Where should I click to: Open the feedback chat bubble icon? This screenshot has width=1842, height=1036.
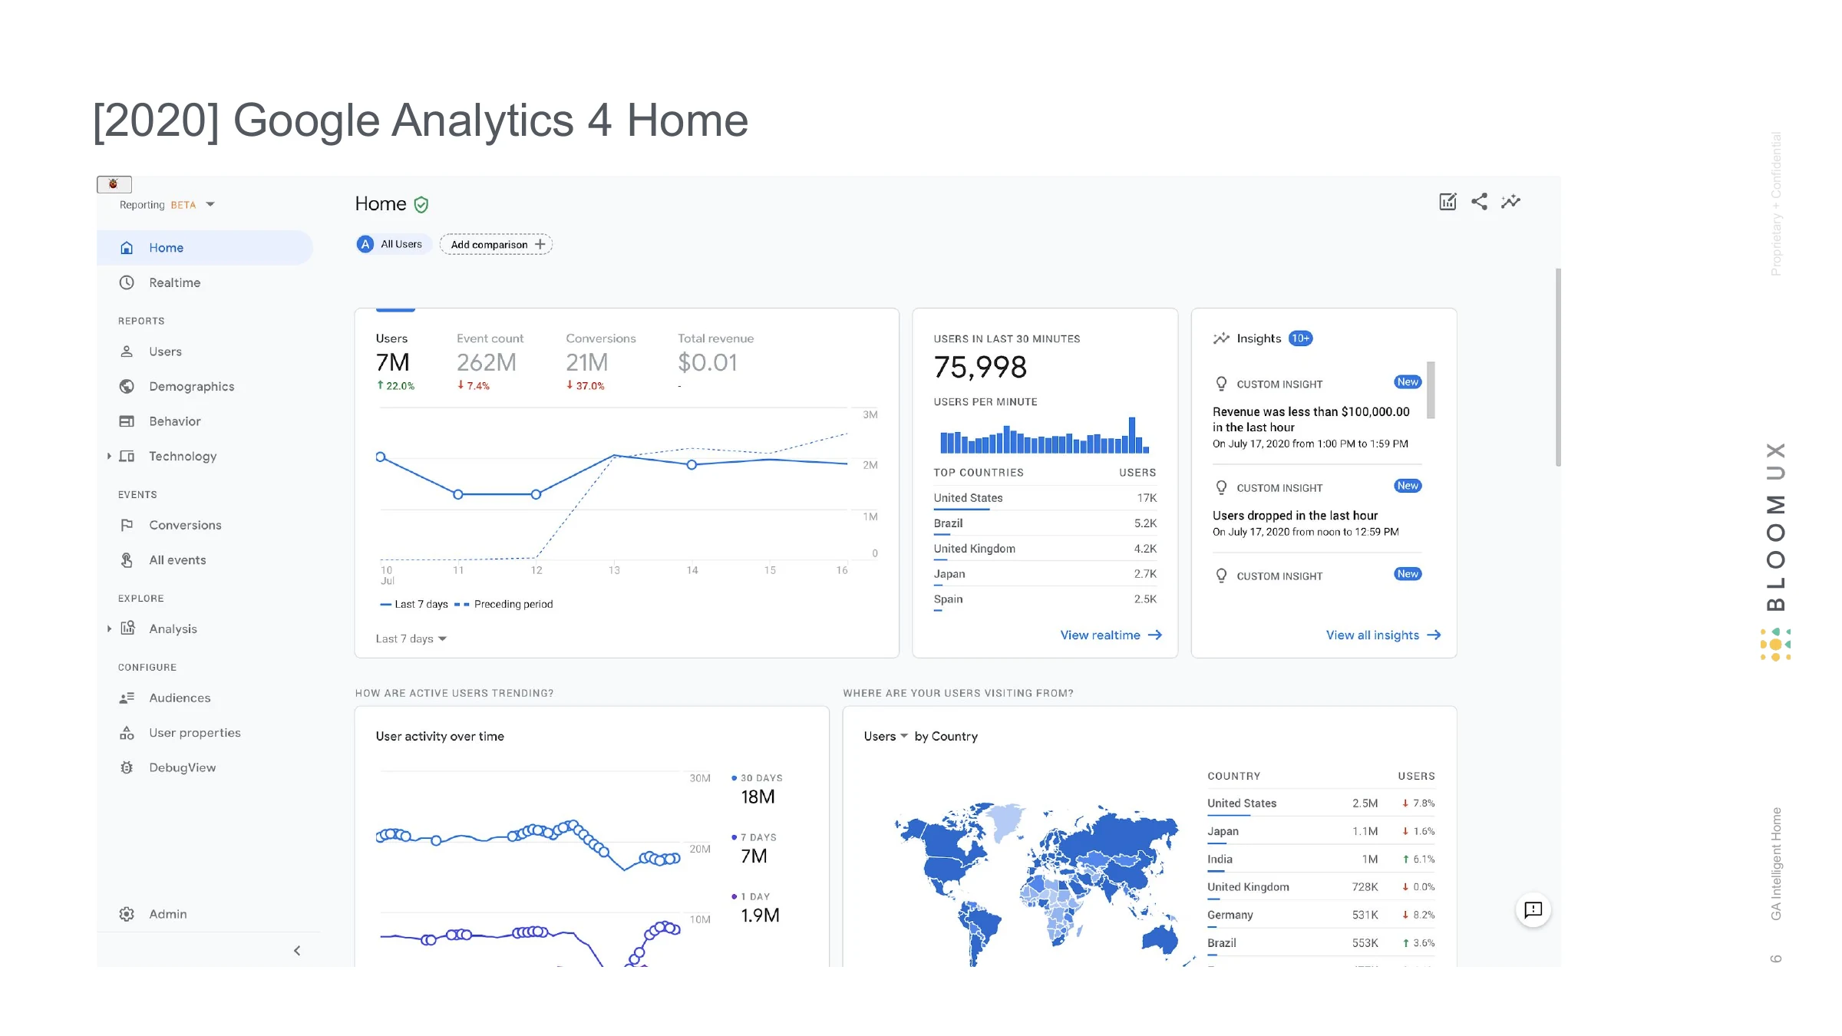(x=1533, y=910)
